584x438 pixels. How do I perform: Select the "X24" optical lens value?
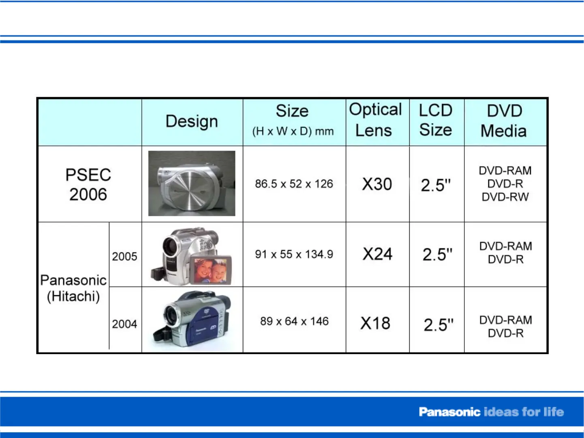[x=377, y=254]
